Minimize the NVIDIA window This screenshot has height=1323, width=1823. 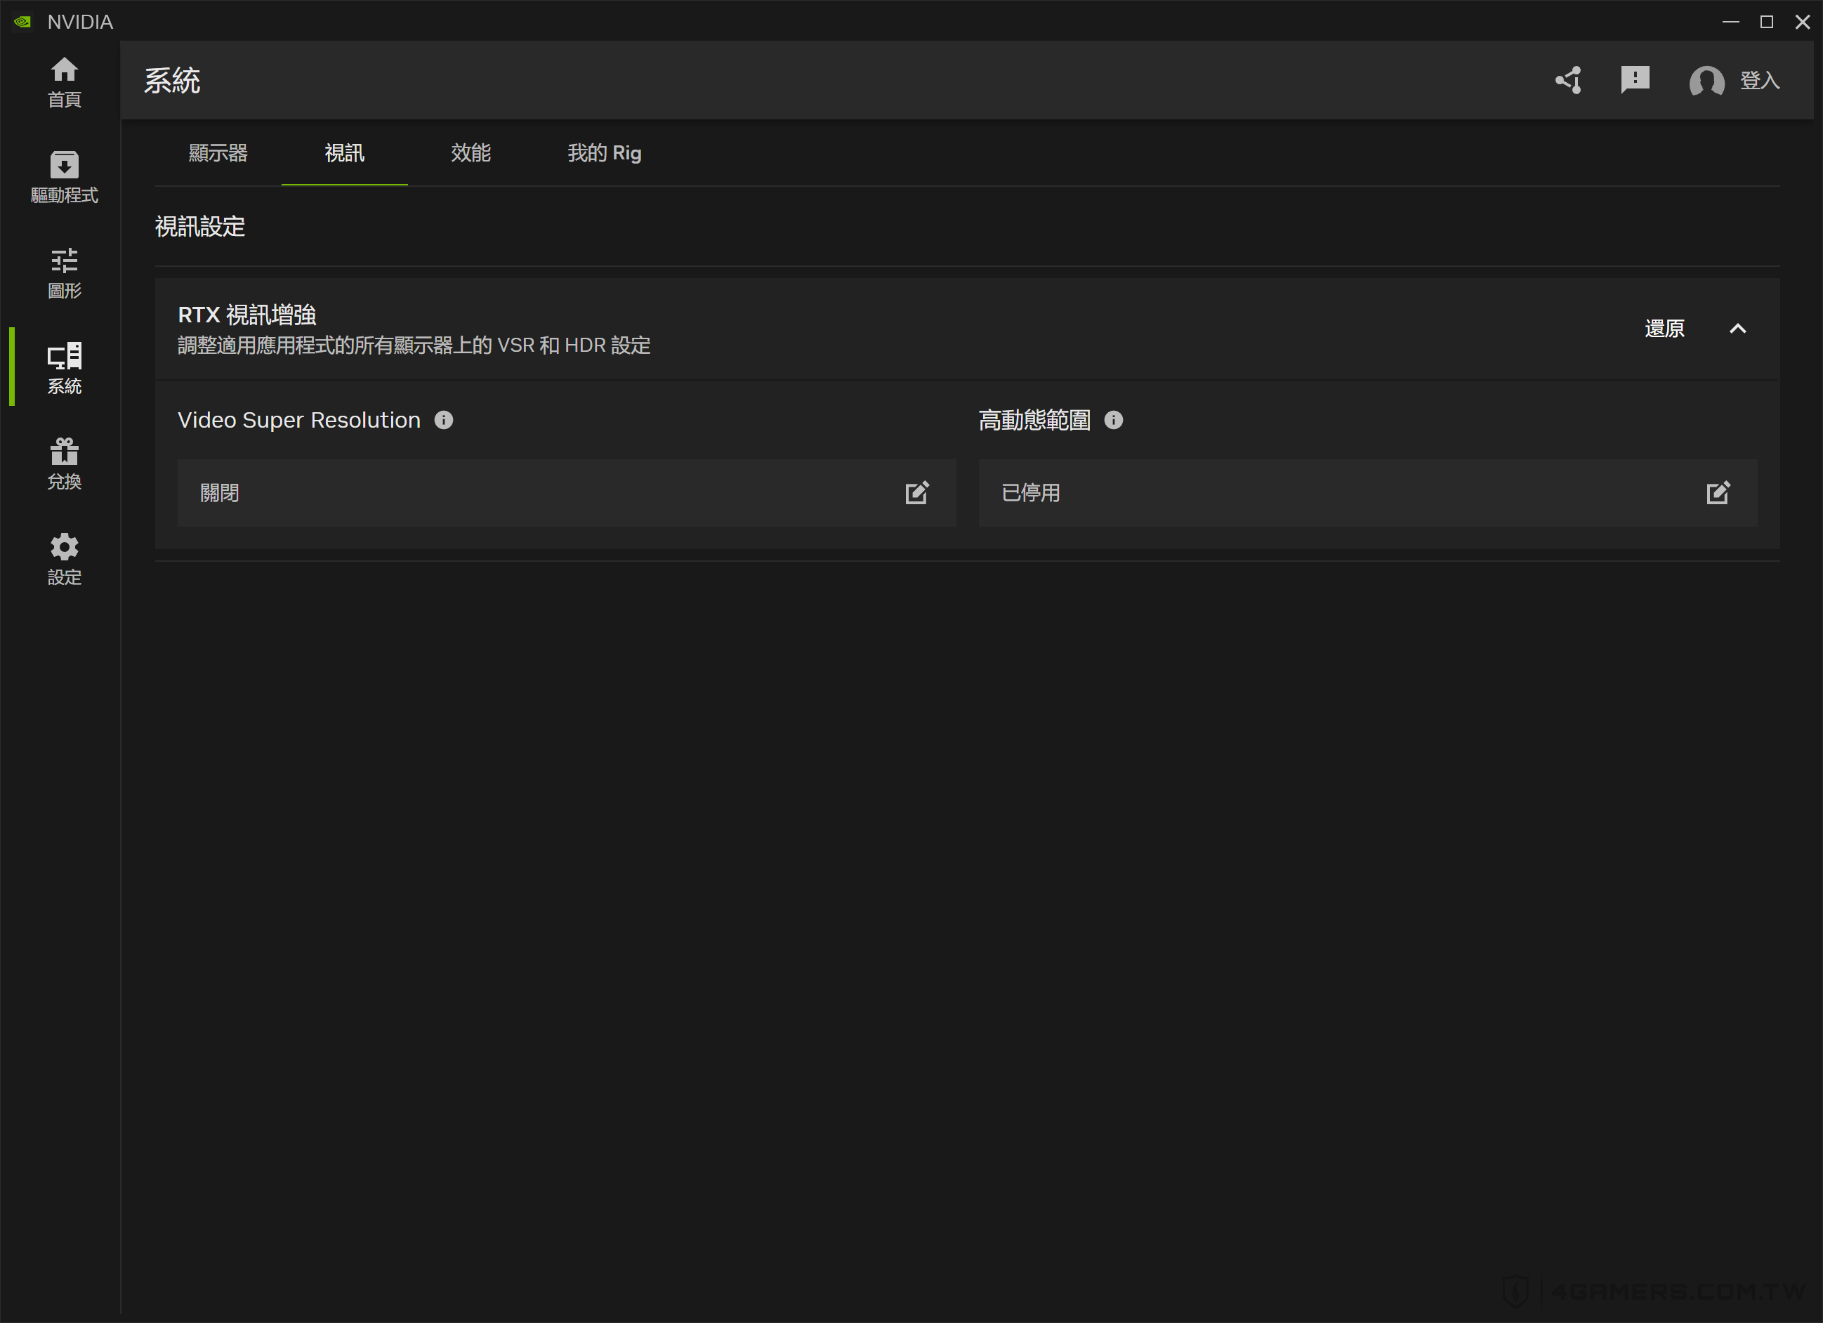tap(1730, 22)
